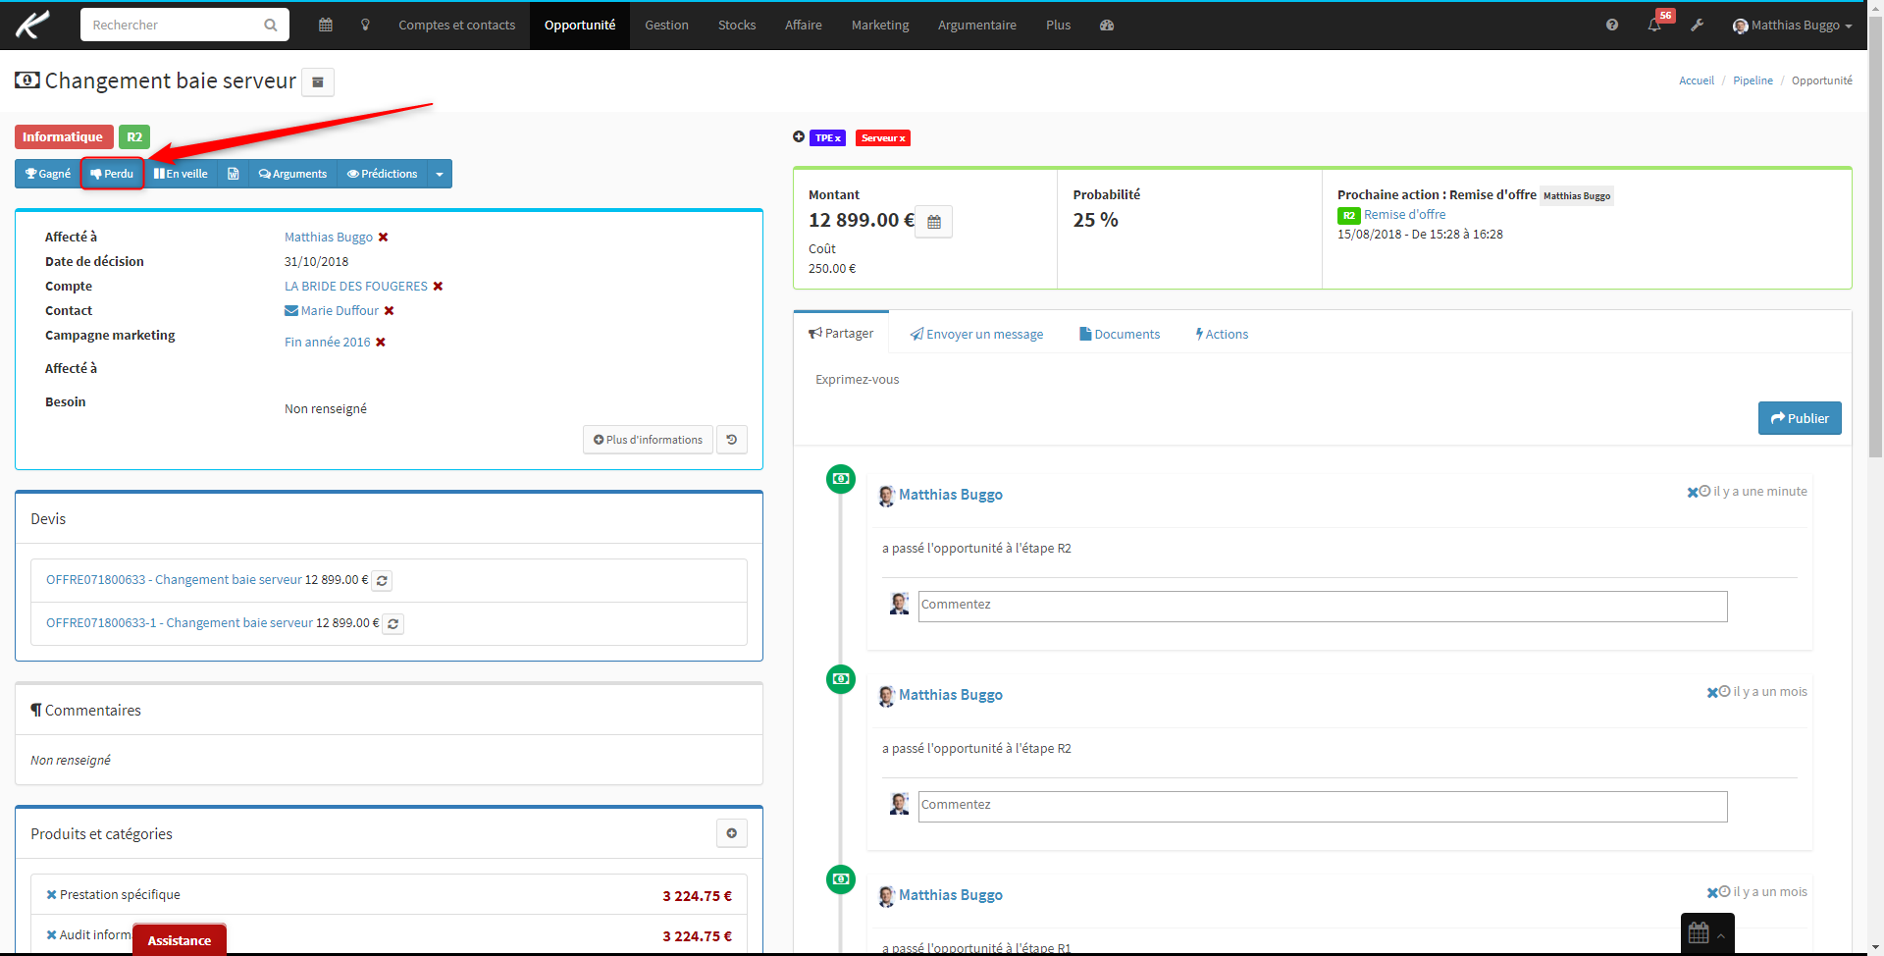Click the first timeline opportunity marker
Screen dimensions: 1884x956
(x=841, y=479)
